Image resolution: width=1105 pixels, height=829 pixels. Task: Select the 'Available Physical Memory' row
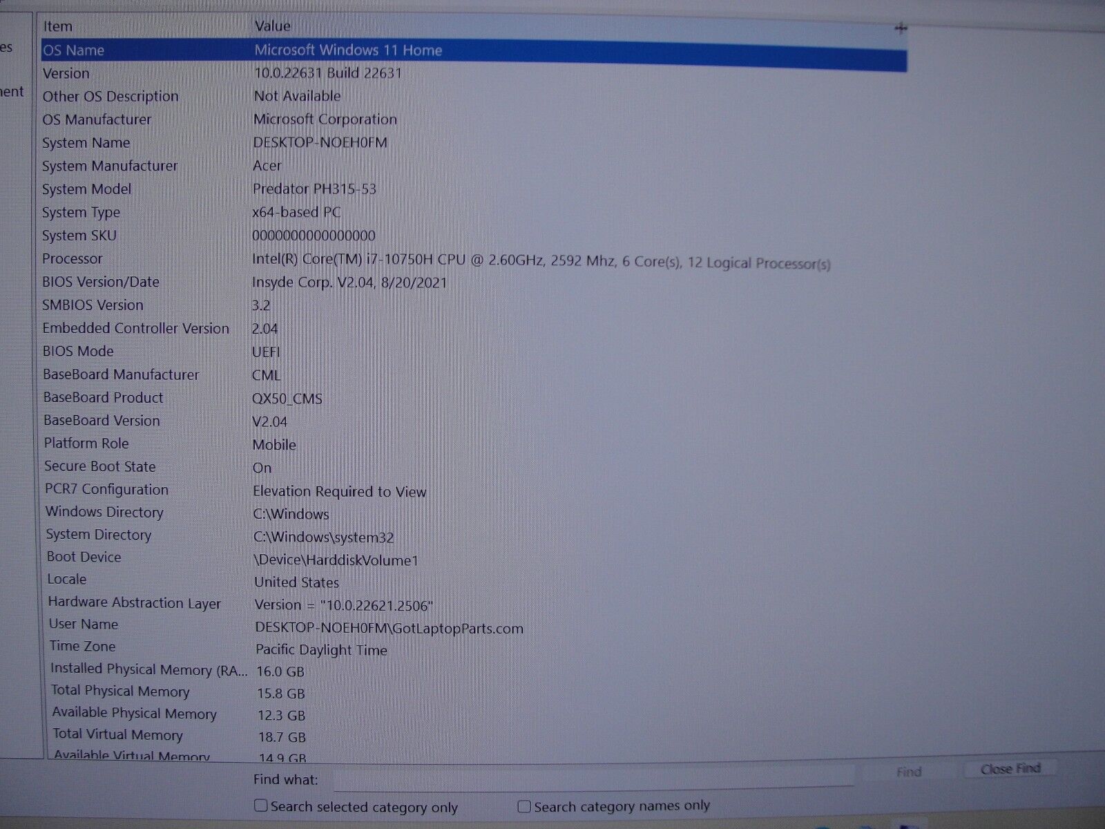pyautogui.click(x=474, y=714)
